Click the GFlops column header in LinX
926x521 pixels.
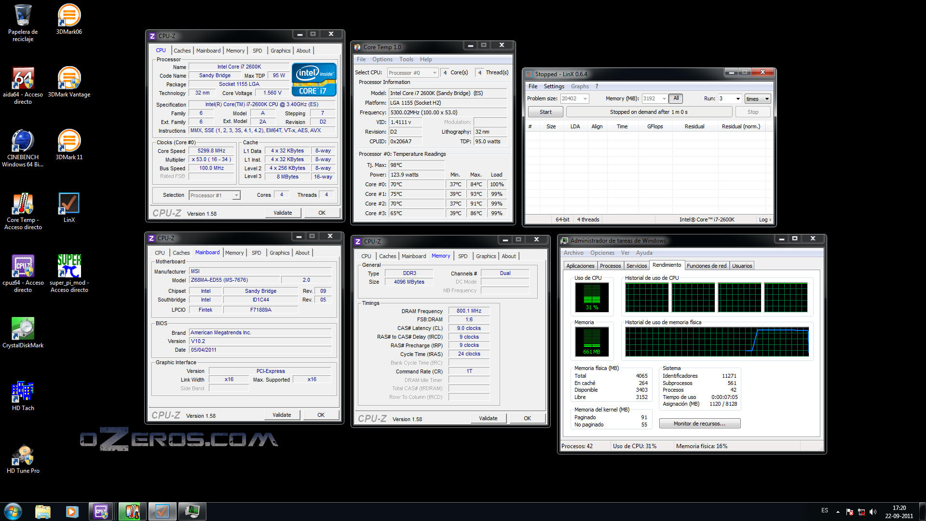coord(654,126)
